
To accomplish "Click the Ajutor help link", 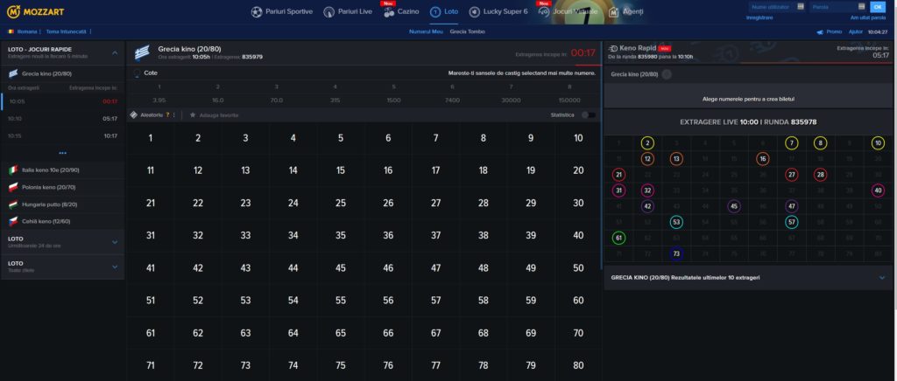I will tap(856, 32).
